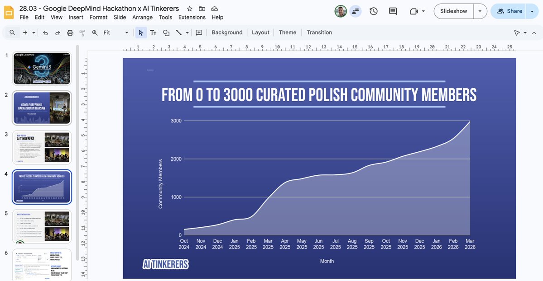
Task: Expand video call options arrow
Action: (x=423, y=11)
